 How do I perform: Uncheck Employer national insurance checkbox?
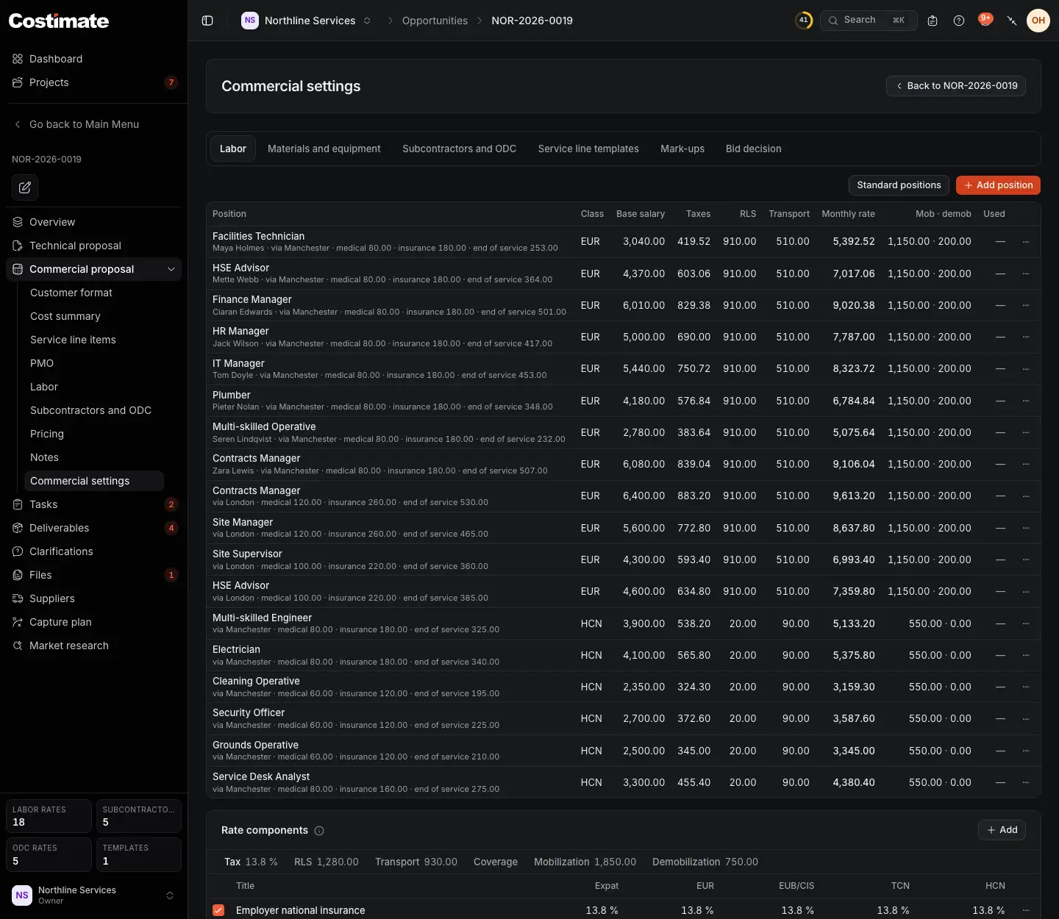(218, 910)
